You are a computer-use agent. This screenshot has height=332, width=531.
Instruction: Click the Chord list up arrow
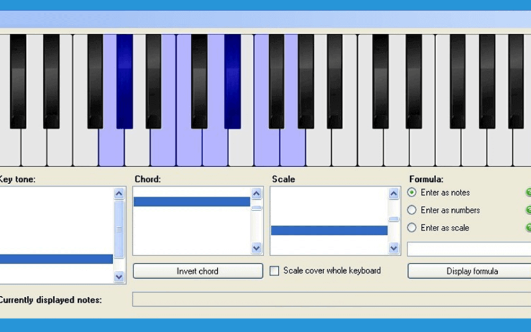pyautogui.click(x=256, y=193)
